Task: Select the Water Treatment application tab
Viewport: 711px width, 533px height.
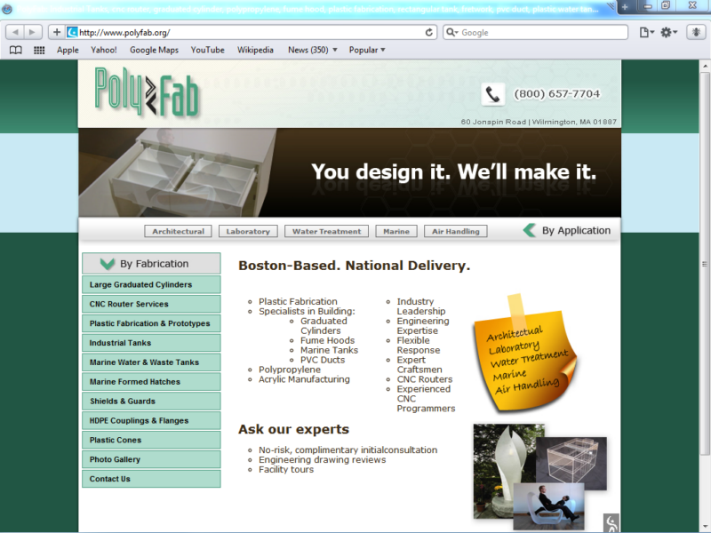Action: (326, 231)
